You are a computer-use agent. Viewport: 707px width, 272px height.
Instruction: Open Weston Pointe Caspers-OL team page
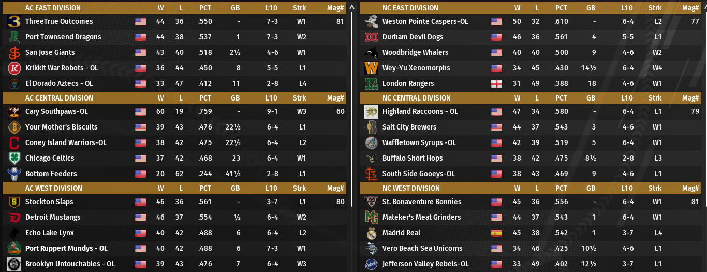coord(425,22)
